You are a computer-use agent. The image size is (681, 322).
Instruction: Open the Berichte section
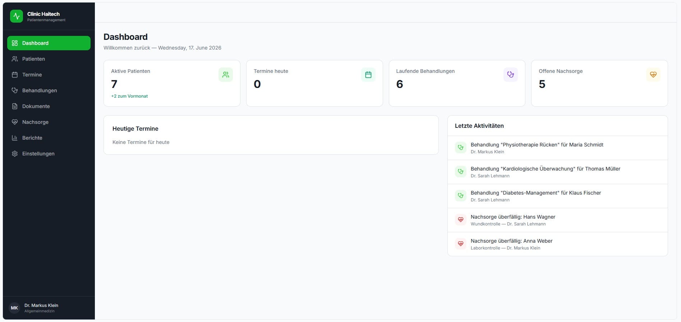coord(49,138)
